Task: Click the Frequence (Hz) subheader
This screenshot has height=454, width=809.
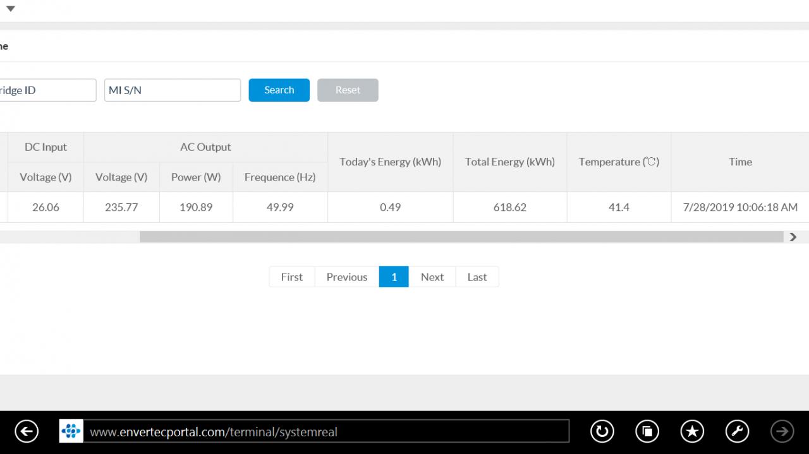Action: tap(280, 177)
